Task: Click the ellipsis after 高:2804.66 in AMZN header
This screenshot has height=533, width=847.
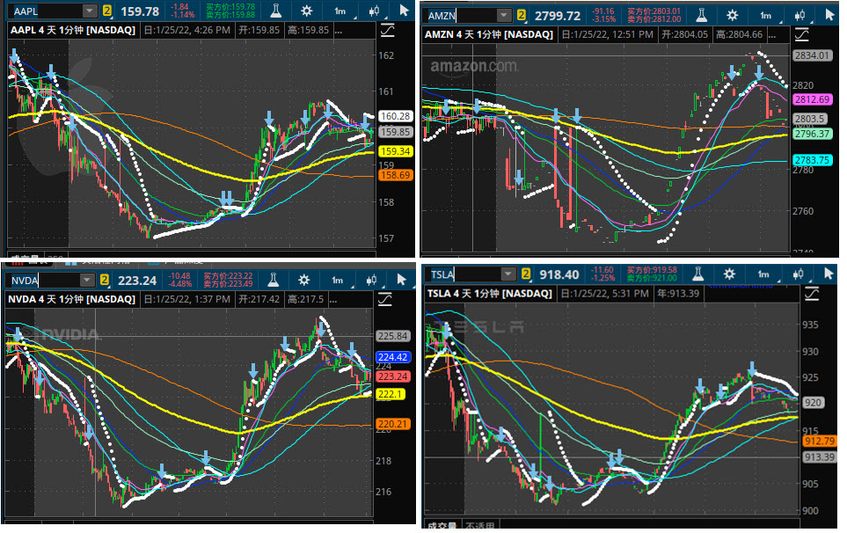Action: (x=772, y=36)
